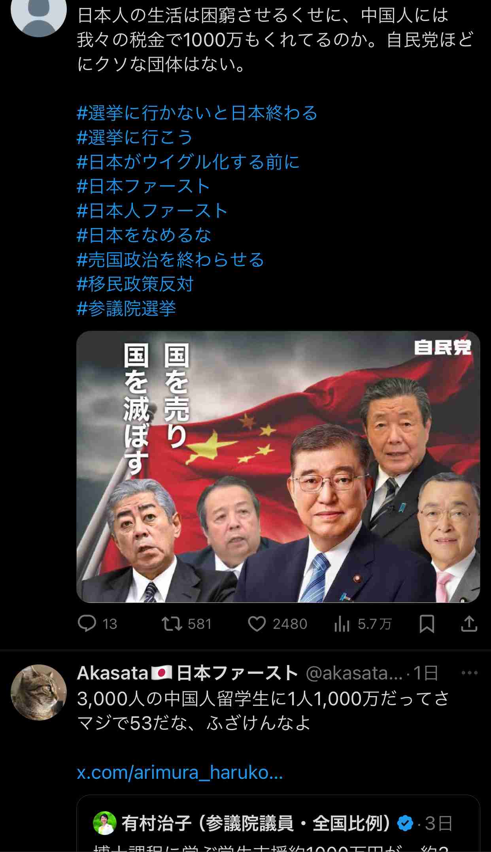Open Akasata's cat profile picture

click(x=38, y=692)
